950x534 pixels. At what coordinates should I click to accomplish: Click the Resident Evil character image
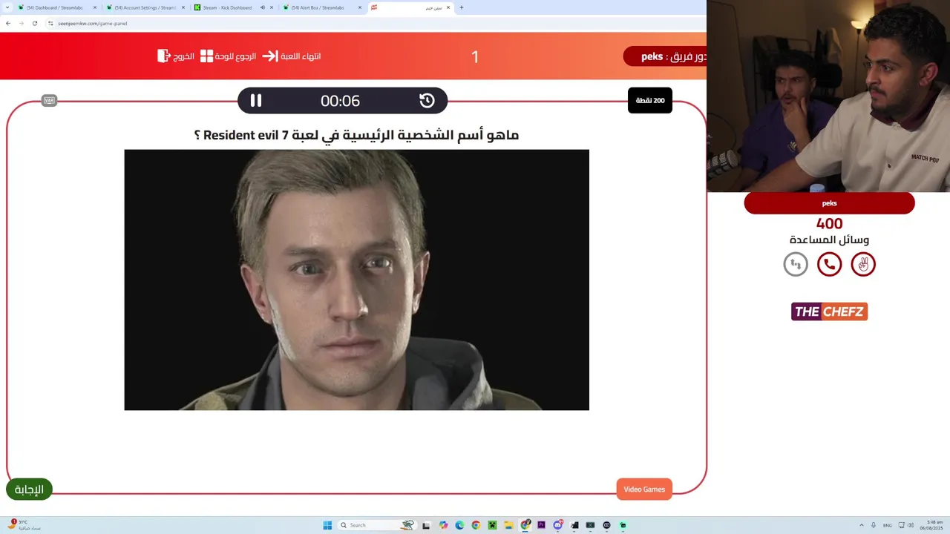[x=356, y=280]
